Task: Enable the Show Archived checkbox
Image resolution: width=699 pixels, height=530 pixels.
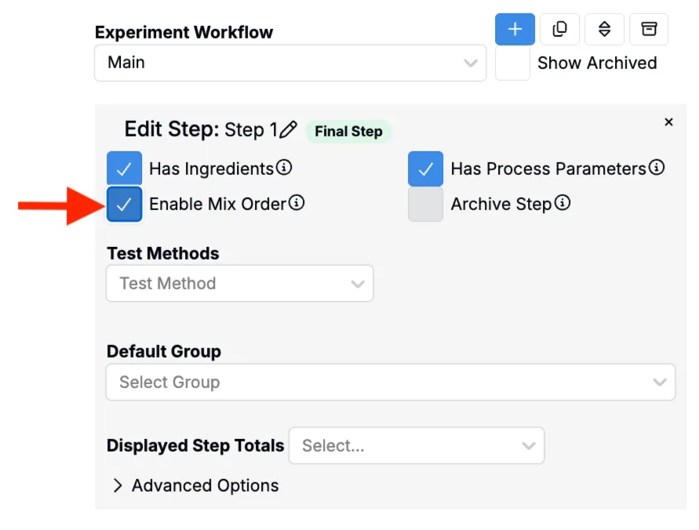Action: click(512, 64)
